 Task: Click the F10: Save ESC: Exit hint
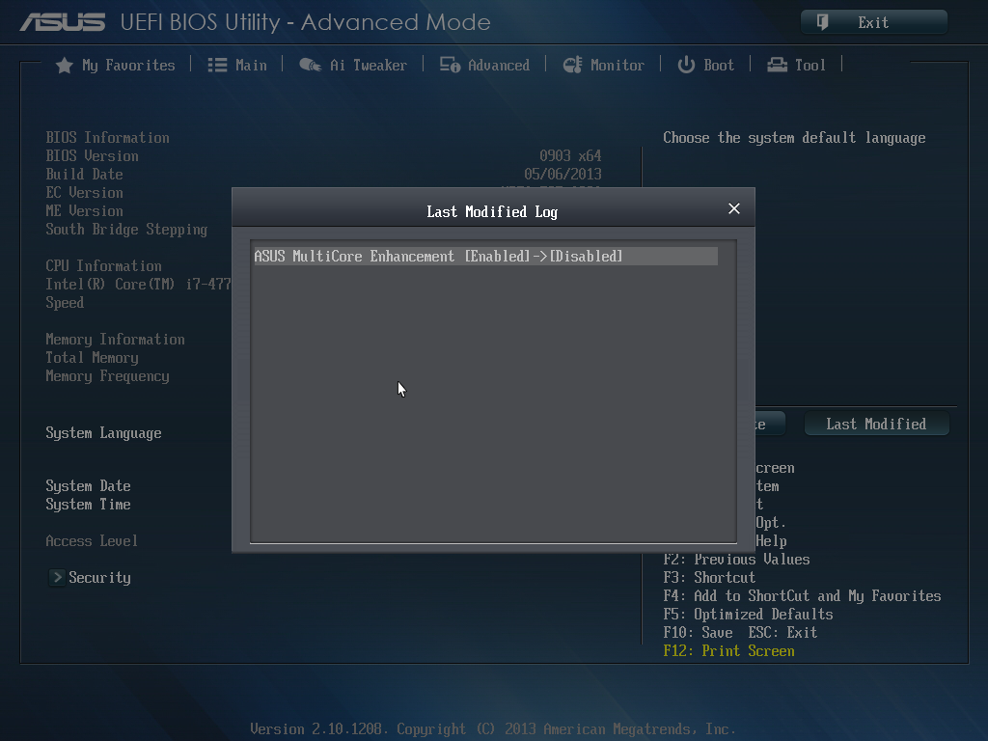coord(740,633)
